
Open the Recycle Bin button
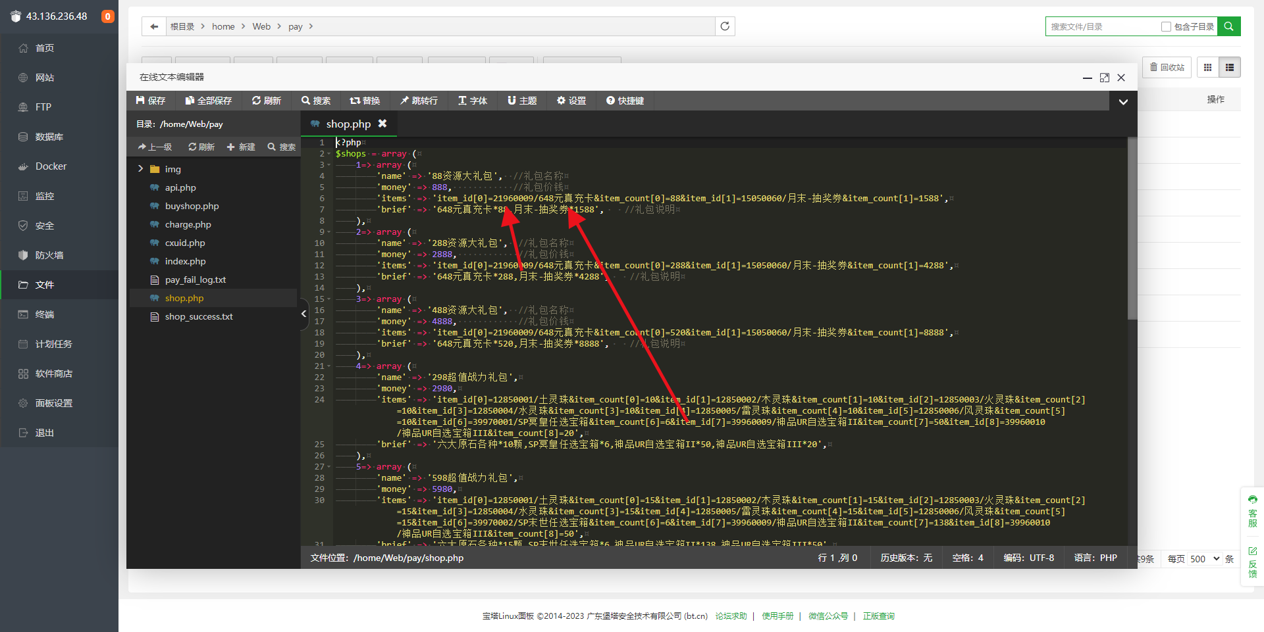(1167, 67)
